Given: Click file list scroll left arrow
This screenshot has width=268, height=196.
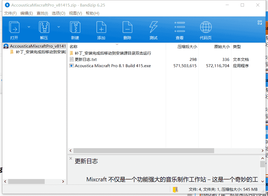Looking at the screenshot, I should (x=70, y=151).
